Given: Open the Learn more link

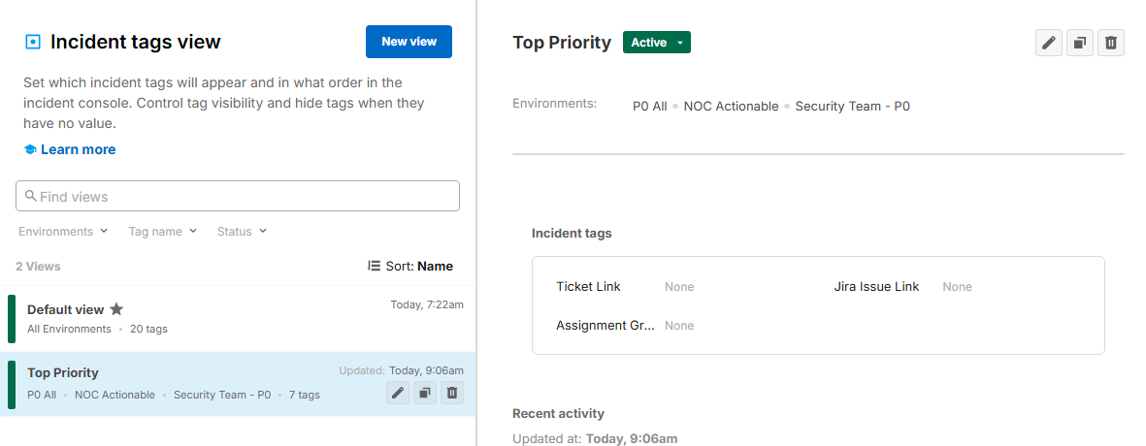Looking at the screenshot, I should tap(78, 149).
